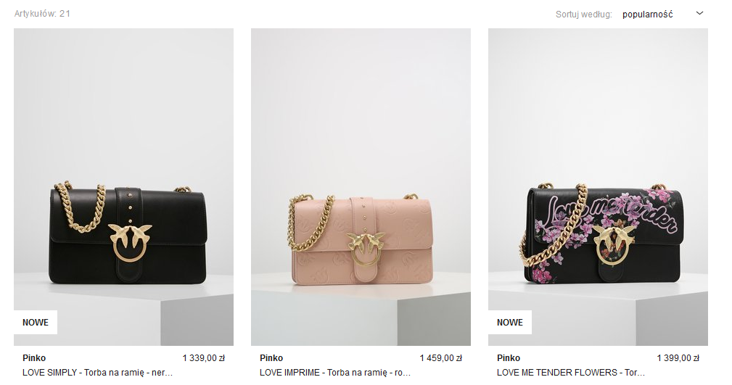Screen dimensions: 732x385
Task: Click the Artykułów: 21 count text
Action: [43, 14]
